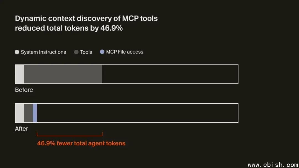This screenshot has width=299, height=168.
Task: Click the 'Dynamic context discovery of MCP tools' heading
Action: [86, 19]
